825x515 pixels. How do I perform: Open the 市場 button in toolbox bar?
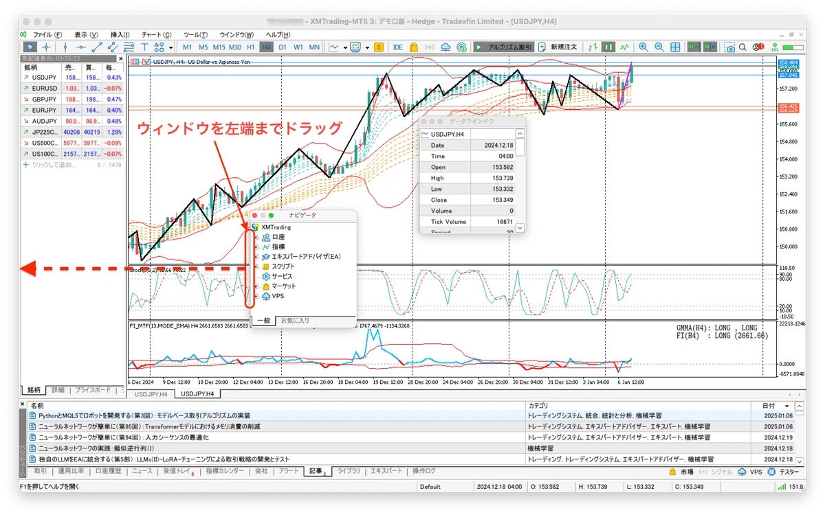click(681, 472)
